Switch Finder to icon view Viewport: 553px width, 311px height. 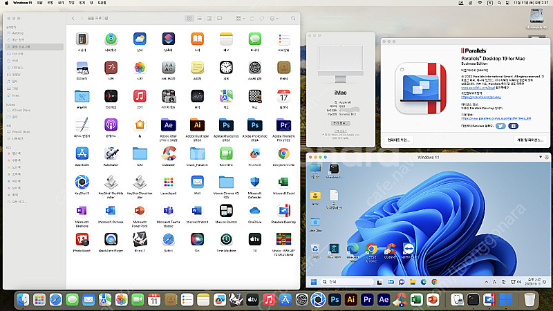click(189, 19)
